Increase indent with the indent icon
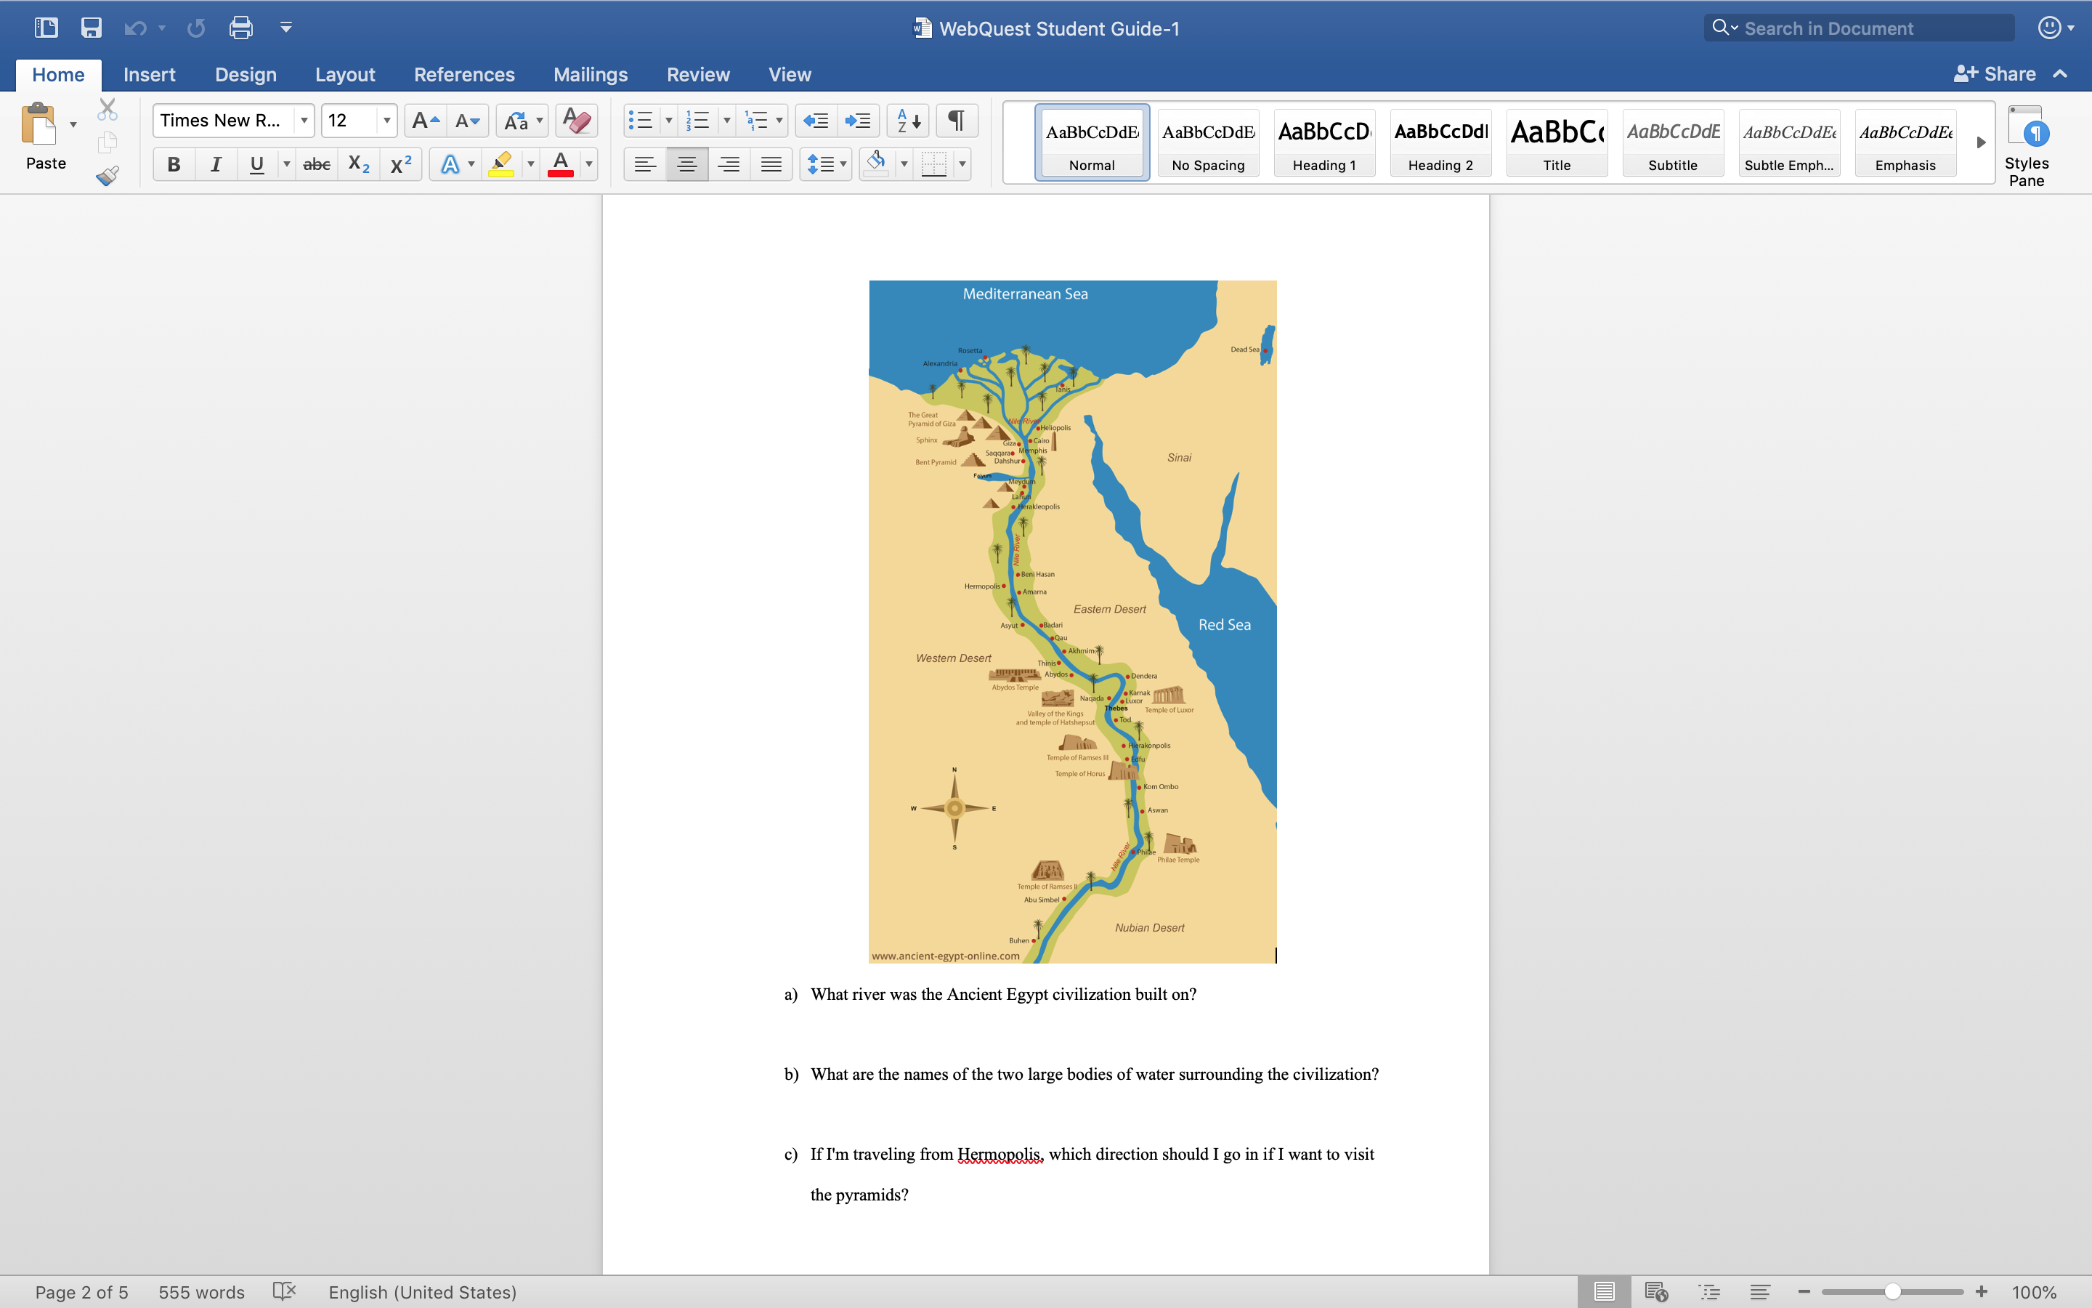2092x1308 pixels. (x=858, y=120)
